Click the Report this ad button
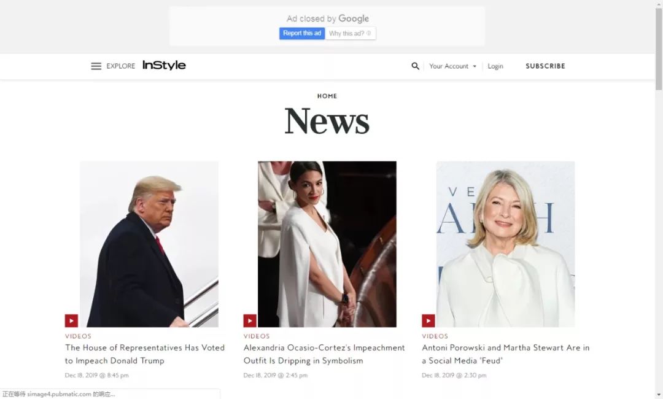663x399 pixels. (302, 33)
